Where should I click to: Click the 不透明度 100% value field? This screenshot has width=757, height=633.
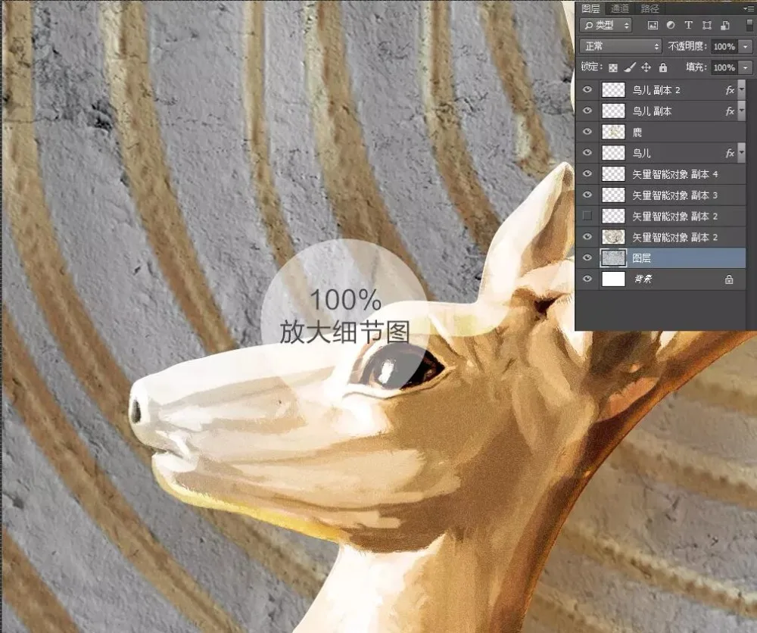(724, 47)
